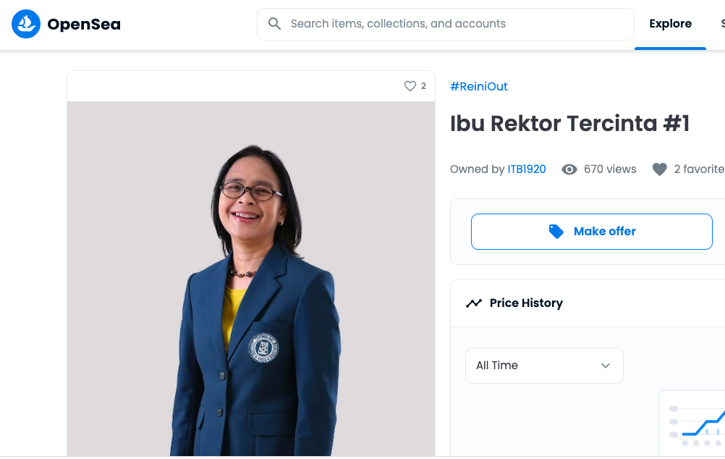The image size is (725, 459).
Task: Open the NFT portrait image
Action: [251, 290]
